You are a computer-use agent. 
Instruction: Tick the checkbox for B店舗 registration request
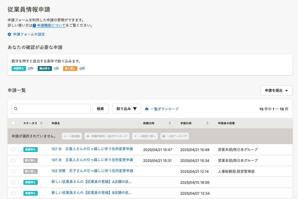point(13,193)
